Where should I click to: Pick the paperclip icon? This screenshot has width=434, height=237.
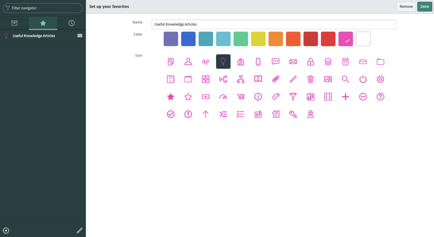pos(275,79)
